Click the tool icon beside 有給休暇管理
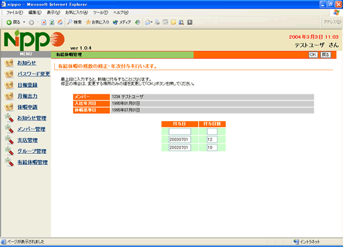 (x=9, y=162)
